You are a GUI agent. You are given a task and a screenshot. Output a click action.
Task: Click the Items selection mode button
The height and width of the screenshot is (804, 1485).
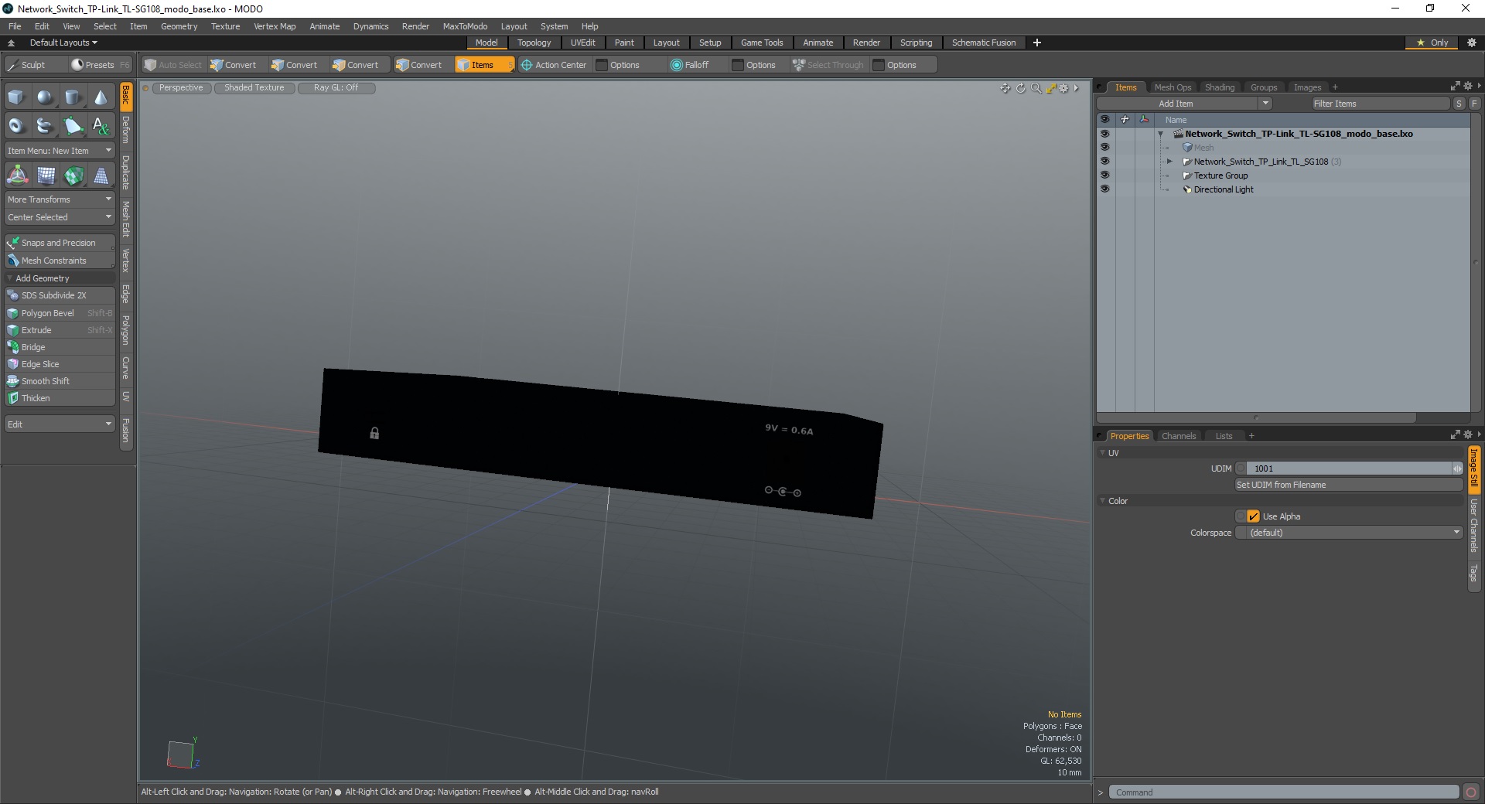(x=484, y=65)
